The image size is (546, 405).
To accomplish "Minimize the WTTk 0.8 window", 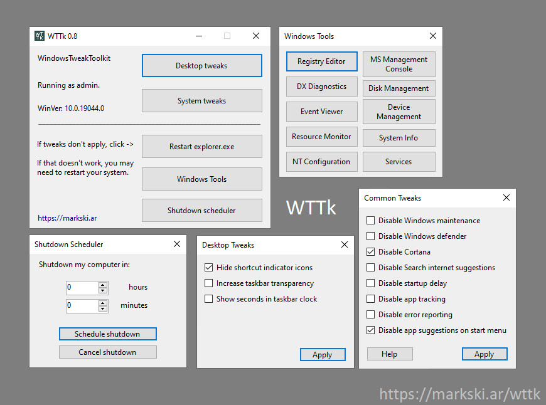I will point(199,36).
